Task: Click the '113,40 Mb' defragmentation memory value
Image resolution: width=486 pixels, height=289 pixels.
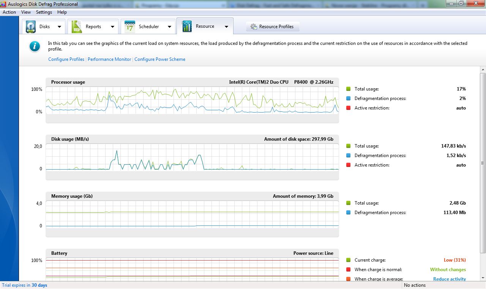Action: 454,213
